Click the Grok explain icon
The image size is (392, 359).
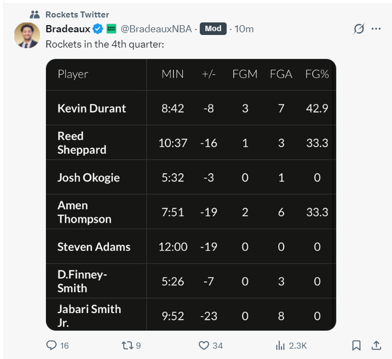360,29
